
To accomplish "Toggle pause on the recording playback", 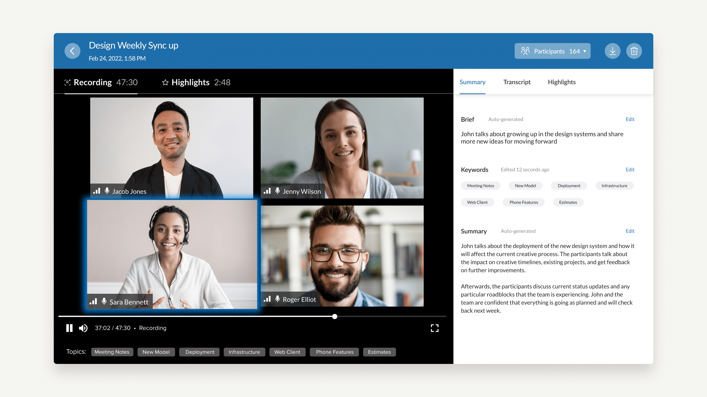I will tap(70, 328).
